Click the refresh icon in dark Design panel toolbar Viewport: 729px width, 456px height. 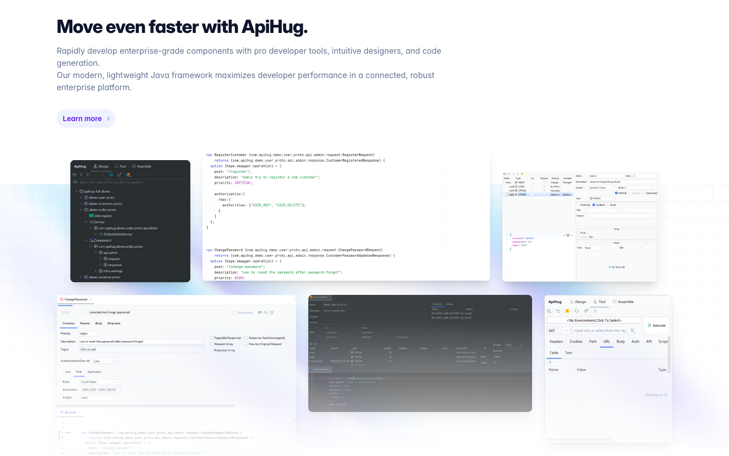[x=74, y=175]
